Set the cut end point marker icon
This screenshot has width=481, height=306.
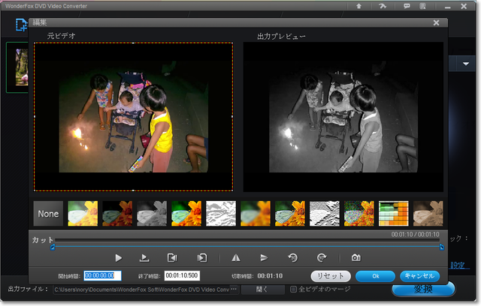[201, 257]
